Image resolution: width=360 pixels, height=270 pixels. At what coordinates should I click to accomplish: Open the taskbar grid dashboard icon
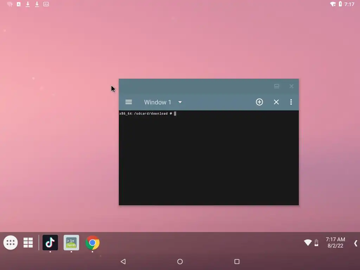pos(28,243)
